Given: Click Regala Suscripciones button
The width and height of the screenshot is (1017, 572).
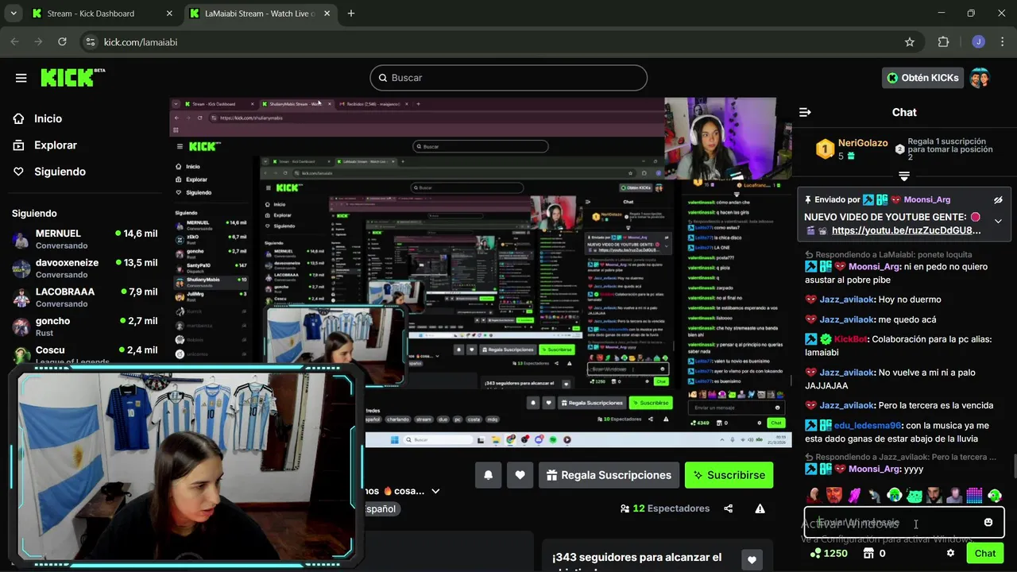Looking at the screenshot, I should [609, 475].
